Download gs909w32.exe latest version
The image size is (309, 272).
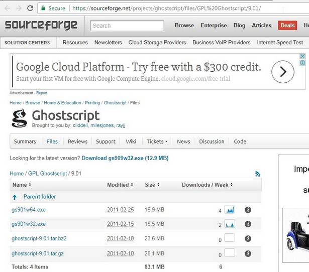pyautogui.click(x=125, y=158)
